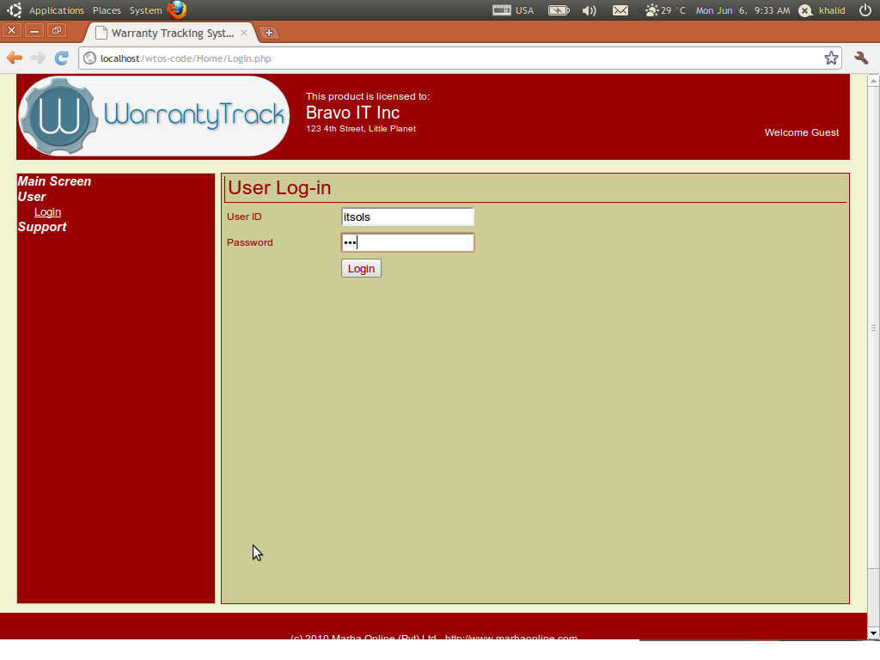880x660 pixels.
Task: Open the System menu
Action: coord(144,10)
